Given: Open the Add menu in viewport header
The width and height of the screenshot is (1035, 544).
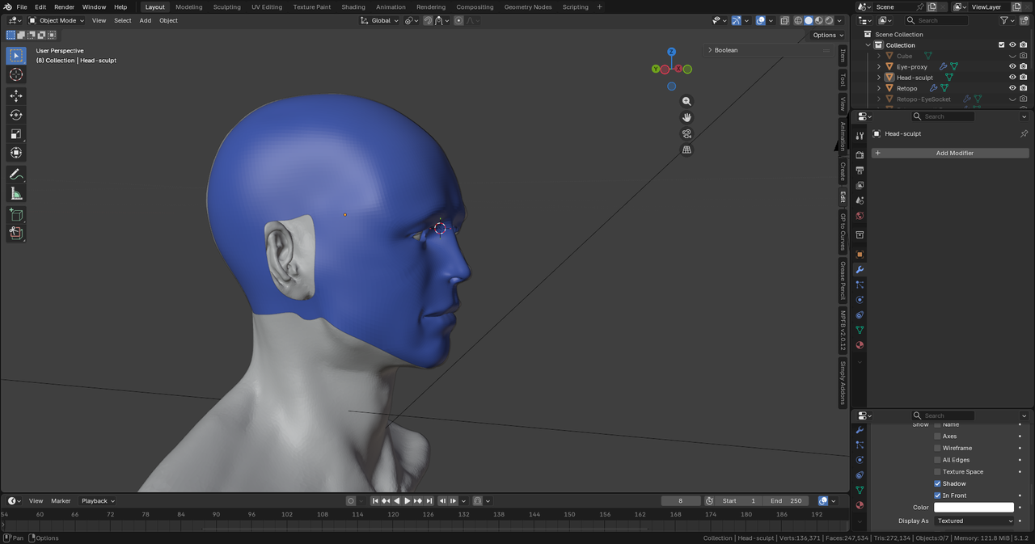Looking at the screenshot, I should [x=145, y=20].
